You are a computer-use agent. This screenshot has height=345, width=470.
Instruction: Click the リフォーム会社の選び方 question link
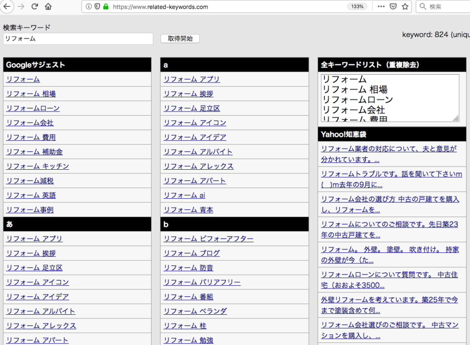tap(390, 204)
